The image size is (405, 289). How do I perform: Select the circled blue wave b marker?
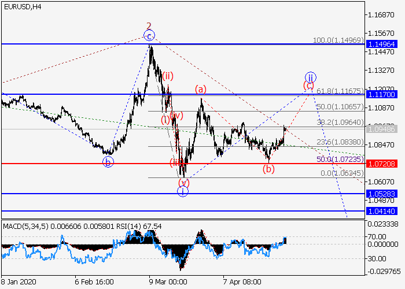click(108, 162)
